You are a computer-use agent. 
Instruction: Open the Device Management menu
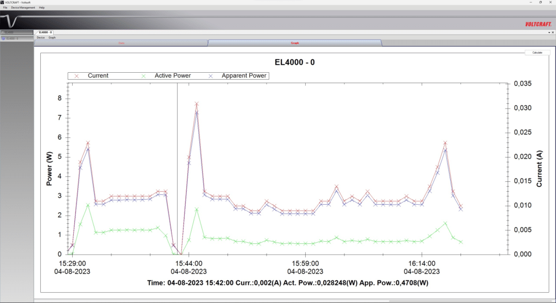(23, 8)
